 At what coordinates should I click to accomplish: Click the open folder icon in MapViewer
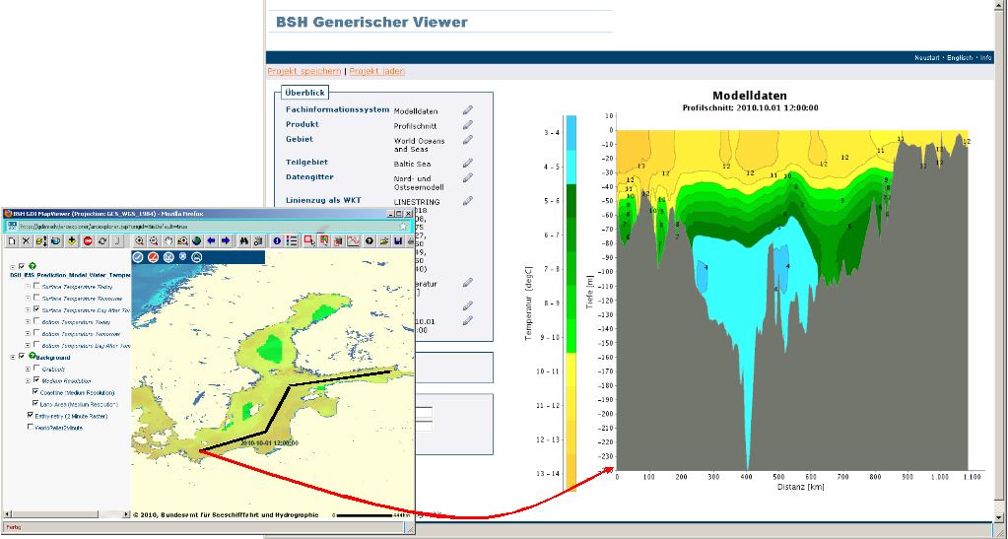click(383, 240)
